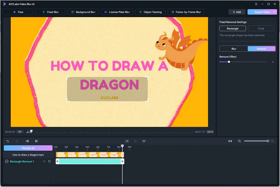Click the split clip icon
This screenshot has height=187, width=280.
[x=27, y=141]
